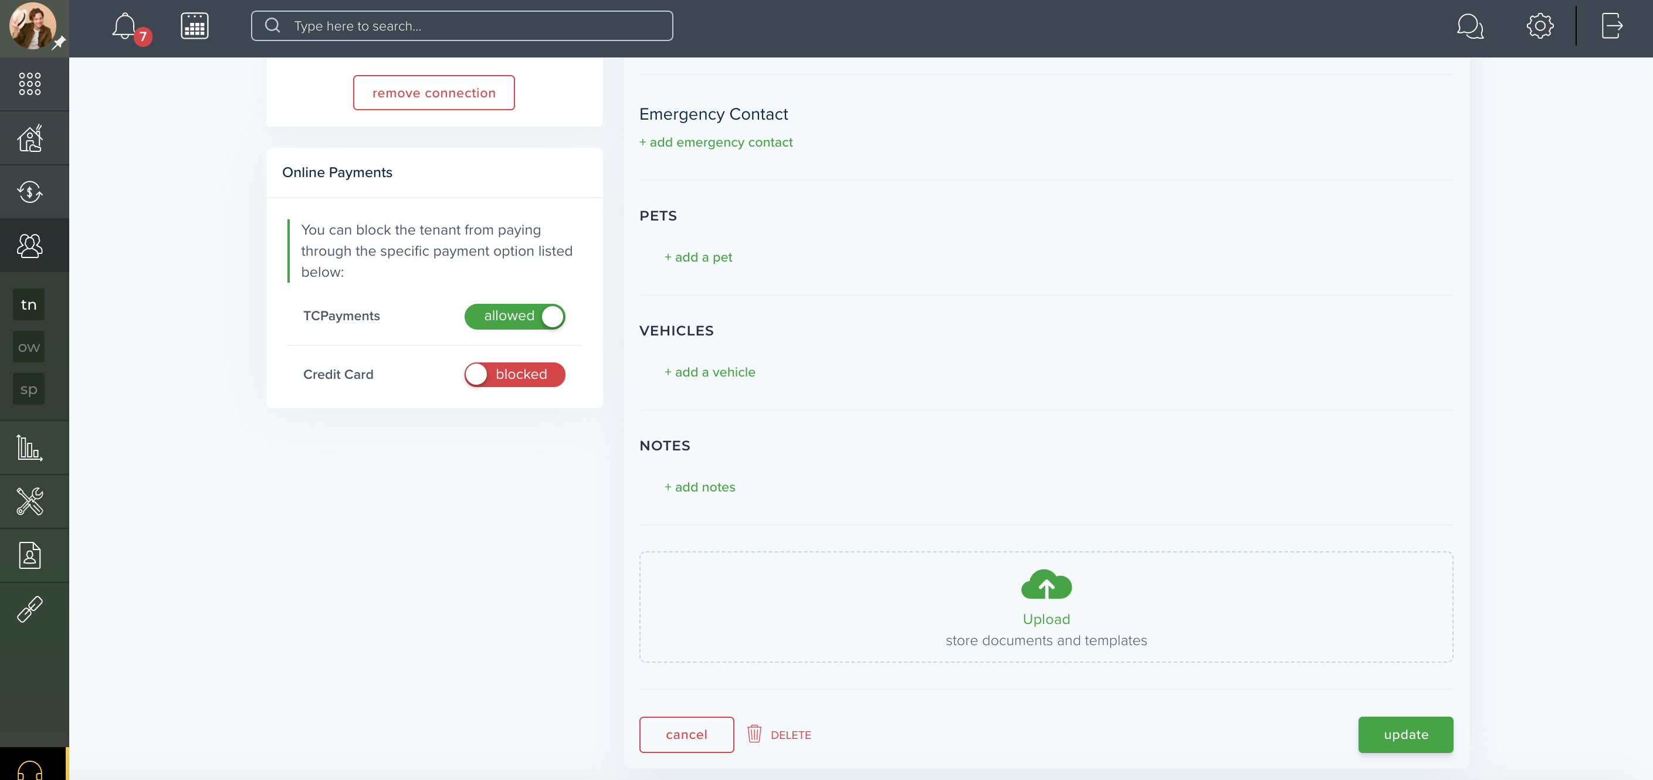Click the green update button
This screenshot has height=780, width=1653.
pyautogui.click(x=1405, y=735)
